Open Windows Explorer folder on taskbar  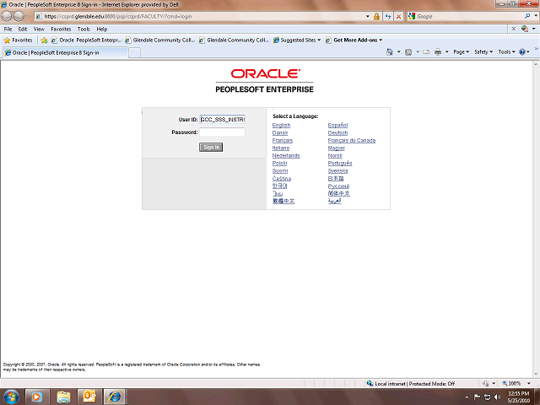click(64, 397)
